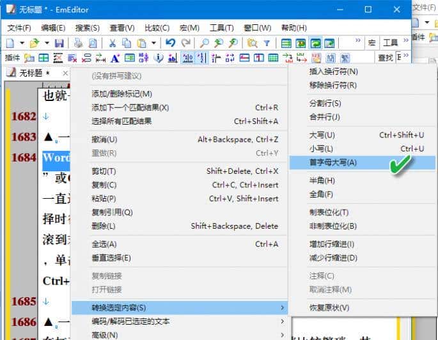Image resolution: width=438 pixels, height=340 pixels.
Task: Expand the 编码/解码已选定的文本 submenu
Action: 179,321
